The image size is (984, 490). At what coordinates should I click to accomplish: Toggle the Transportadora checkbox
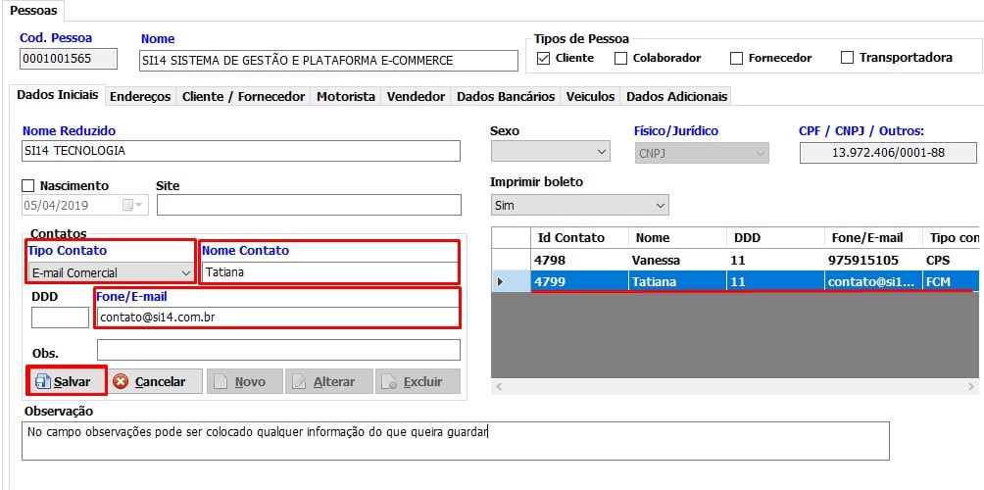847,58
